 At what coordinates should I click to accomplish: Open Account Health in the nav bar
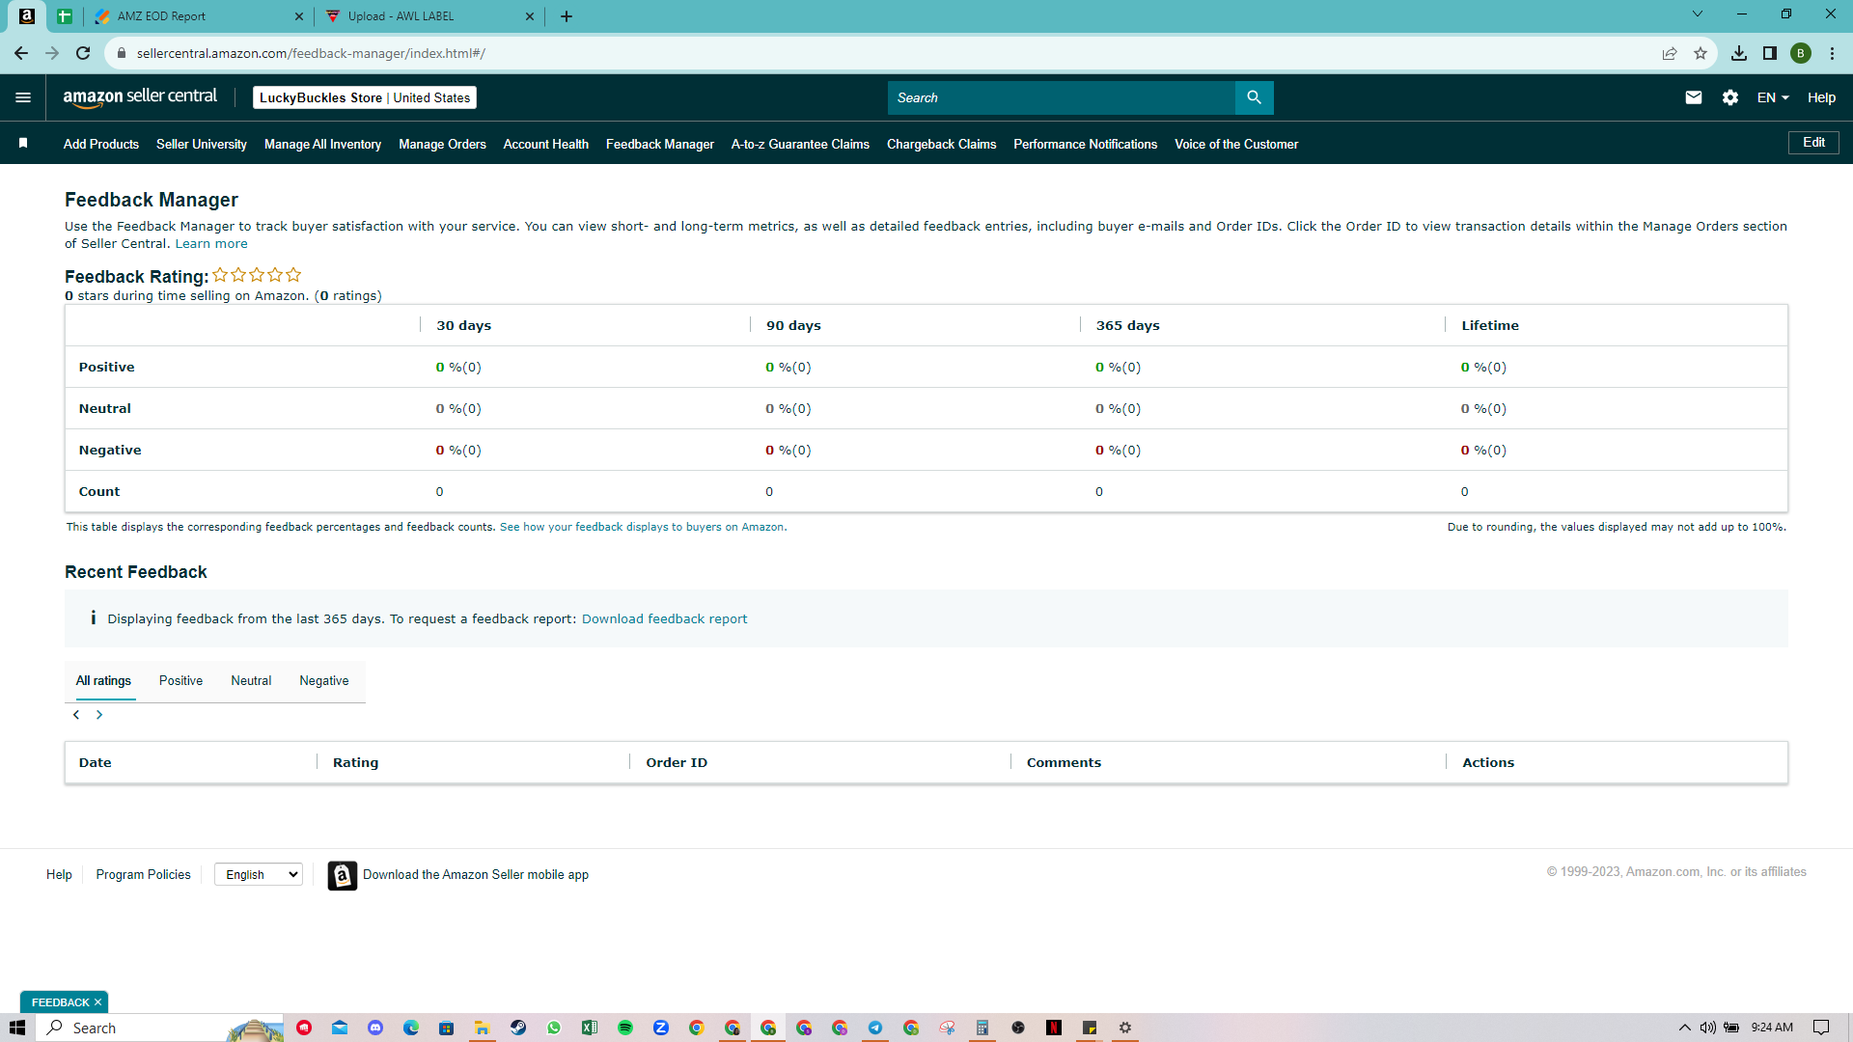546,144
